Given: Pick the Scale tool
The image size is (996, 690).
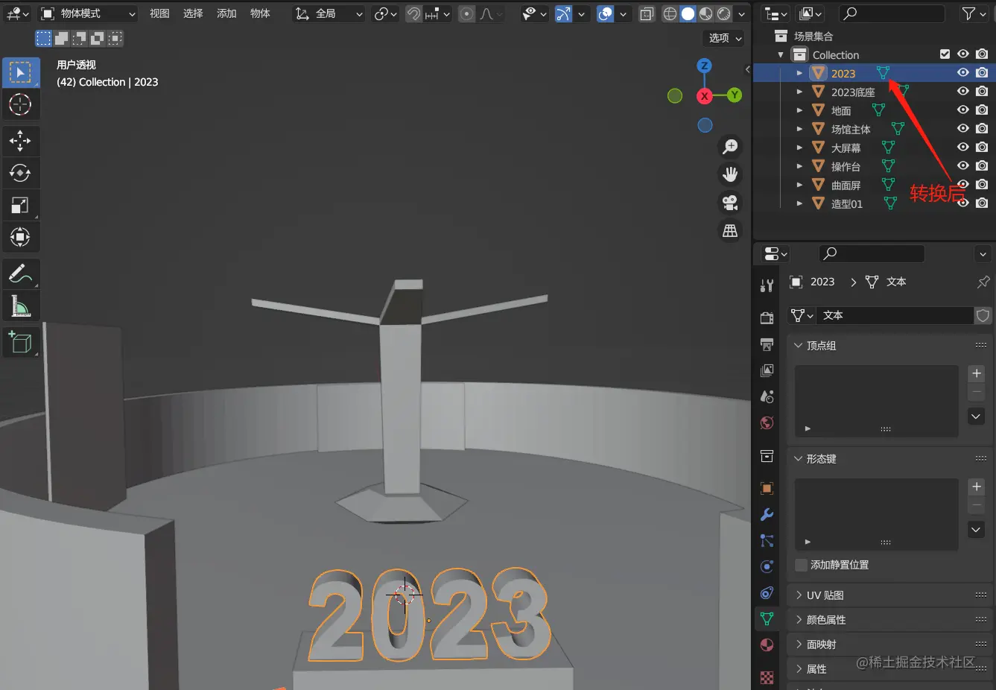Looking at the screenshot, I should pyautogui.click(x=20, y=205).
